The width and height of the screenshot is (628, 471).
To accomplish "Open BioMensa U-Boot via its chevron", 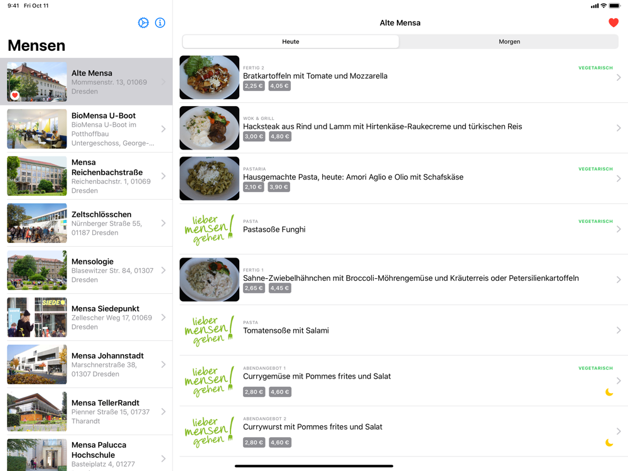I will (x=163, y=129).
